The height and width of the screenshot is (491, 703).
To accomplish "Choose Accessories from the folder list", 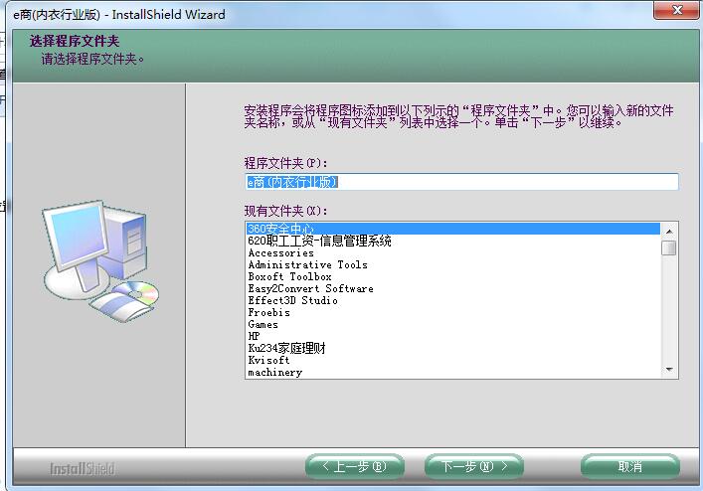I will click(452, 252).
